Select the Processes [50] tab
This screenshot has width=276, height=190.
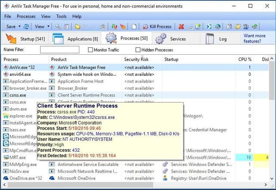[x=126, y=38]
